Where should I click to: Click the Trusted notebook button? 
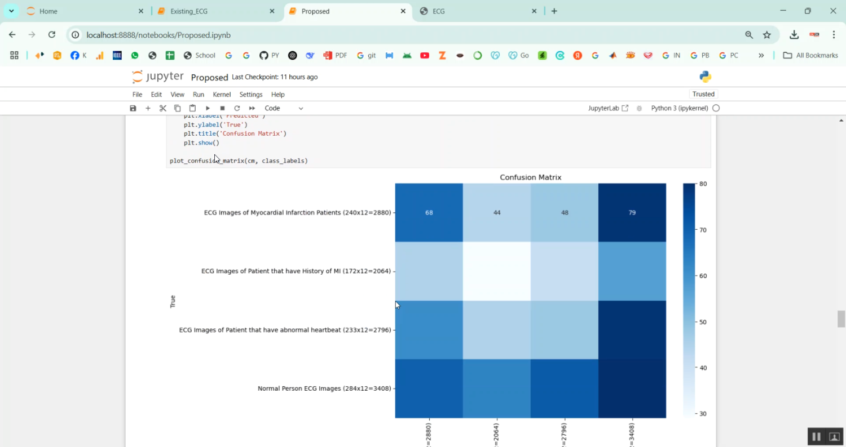coord(703,94)
